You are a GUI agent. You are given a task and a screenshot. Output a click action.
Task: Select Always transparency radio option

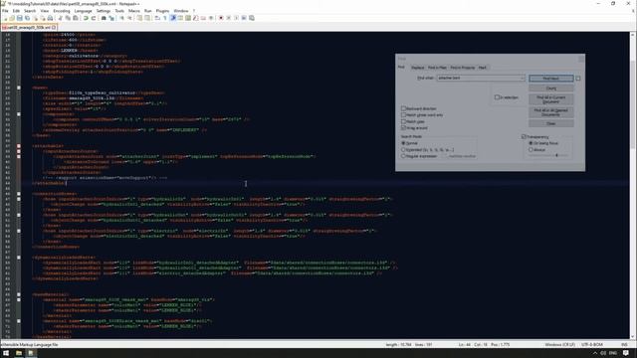(x=531, y=150)
